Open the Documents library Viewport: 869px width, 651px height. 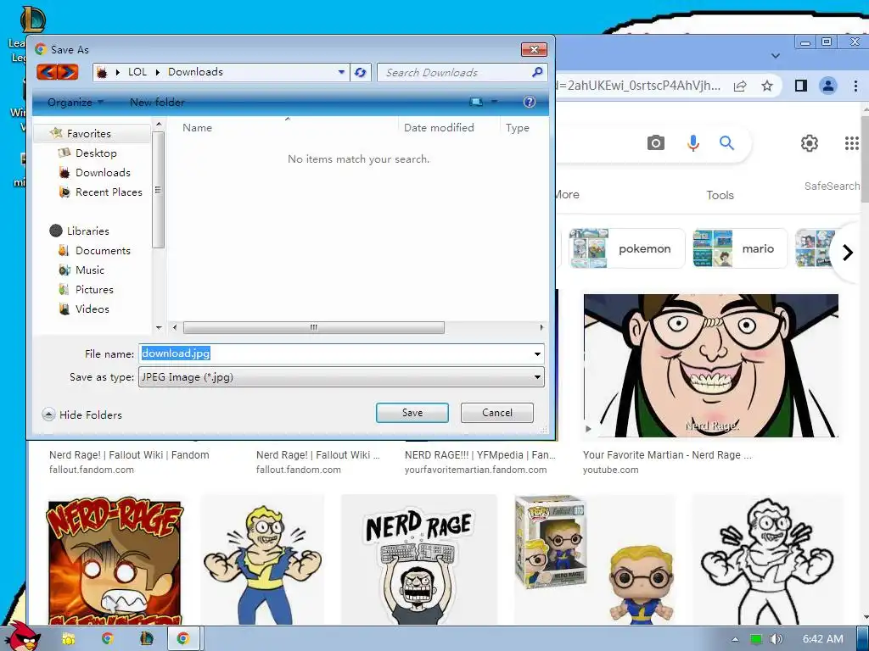103,251
